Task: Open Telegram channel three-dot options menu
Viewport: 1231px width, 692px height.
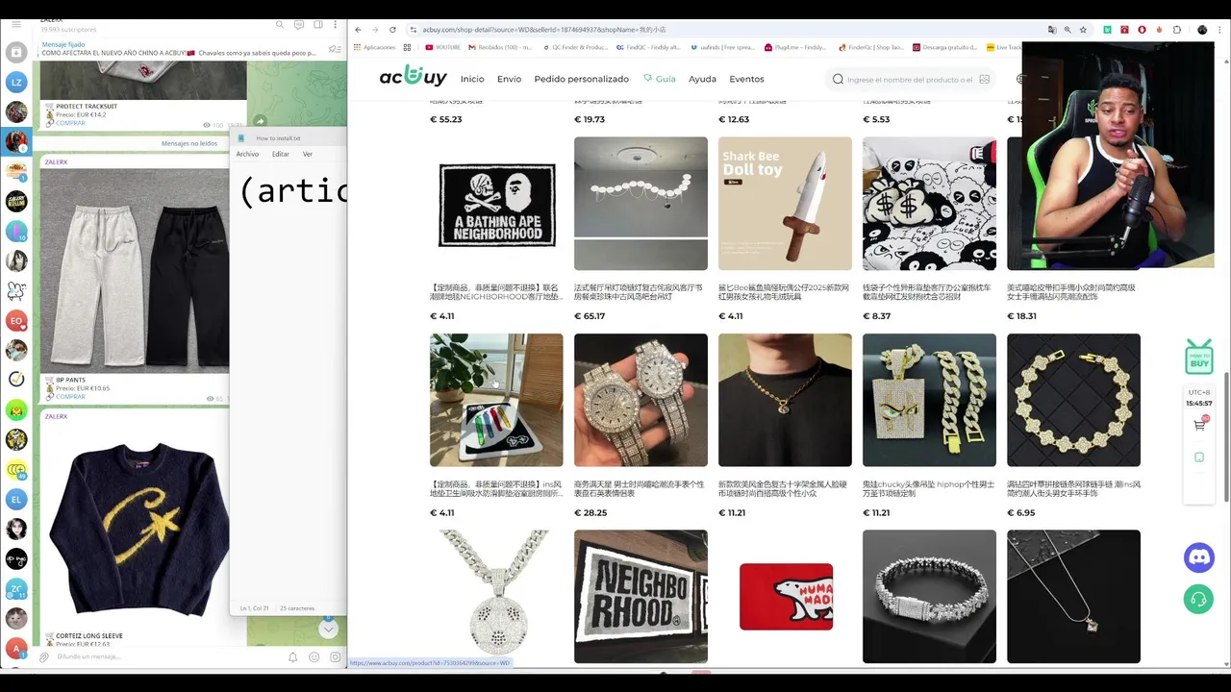Action: 336,24
